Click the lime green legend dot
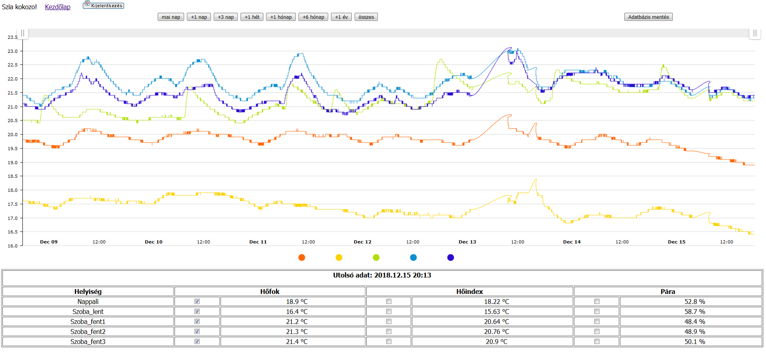The image size is (766, 364). click(x=376, y=257)
